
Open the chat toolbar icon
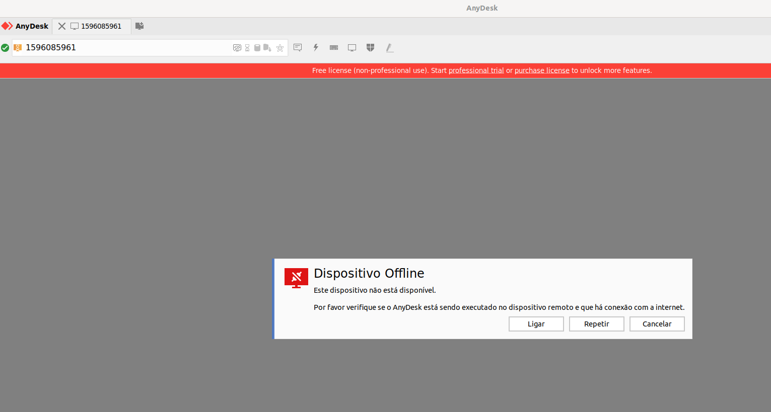pos(298,47)
